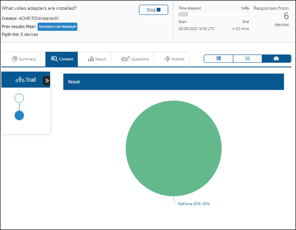Image resolution: width=296 pixels, height=230 pixels.
Task: Open the Questions tab
Action: tap(135, 59)
